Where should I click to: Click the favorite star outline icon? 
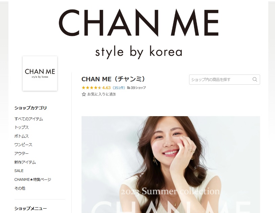point(84,94)
